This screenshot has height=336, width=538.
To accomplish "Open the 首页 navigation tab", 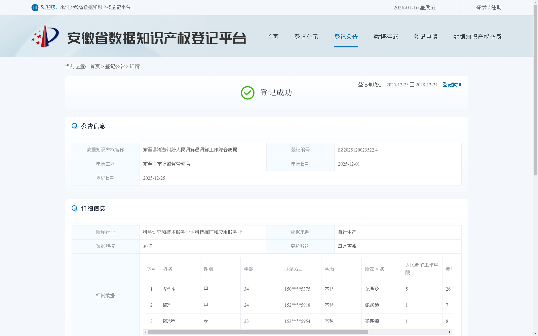I will [x=273, y=37].
